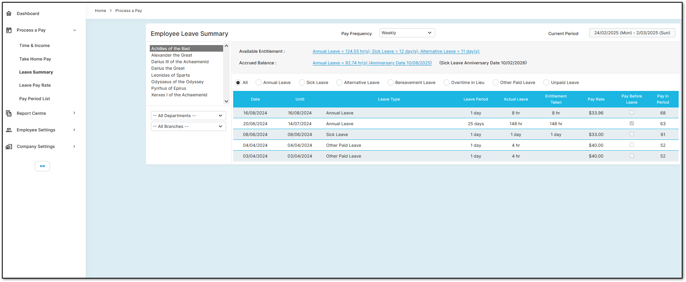Click the 14/07/2024 until date cell
686x282 pixels.
300,124
